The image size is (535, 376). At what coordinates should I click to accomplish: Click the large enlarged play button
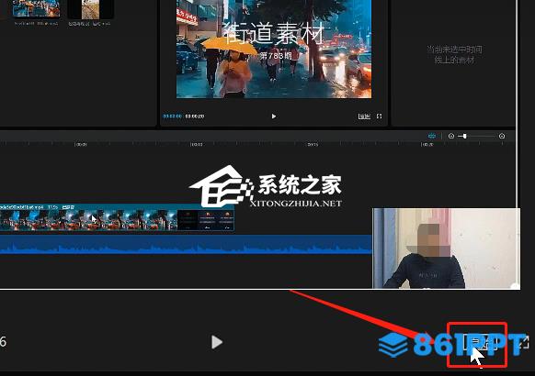217,342
